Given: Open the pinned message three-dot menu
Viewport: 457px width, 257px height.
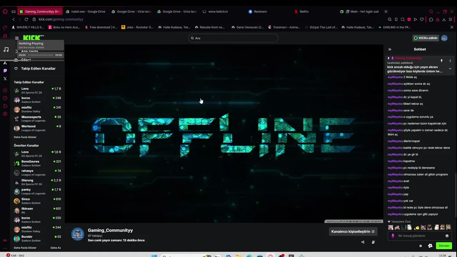Looking at the screenshot, I should point(450,61).
